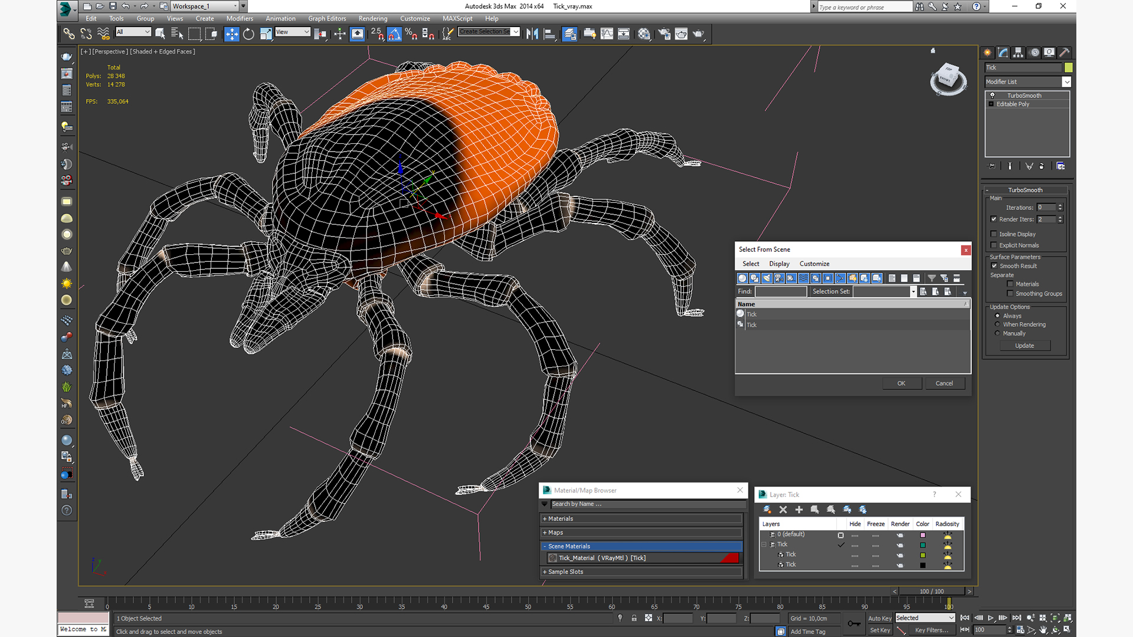This screenshot has width=1133, height=637.
Task: Click the Find field in Select From Scene
Action: pos(781,292)
